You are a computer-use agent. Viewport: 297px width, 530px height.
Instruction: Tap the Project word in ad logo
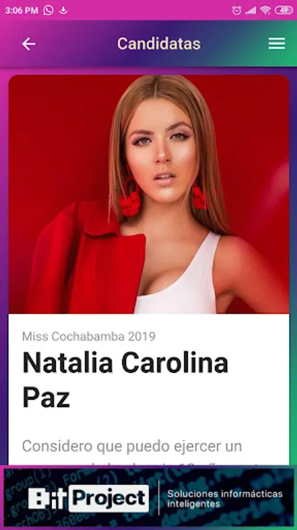pyautogui.click(x=109, y=498)
